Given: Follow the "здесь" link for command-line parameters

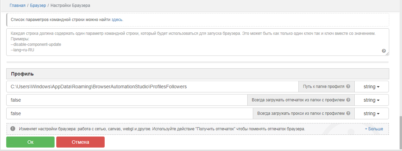Looking at the screenshot, I should [x=117, y=20].
